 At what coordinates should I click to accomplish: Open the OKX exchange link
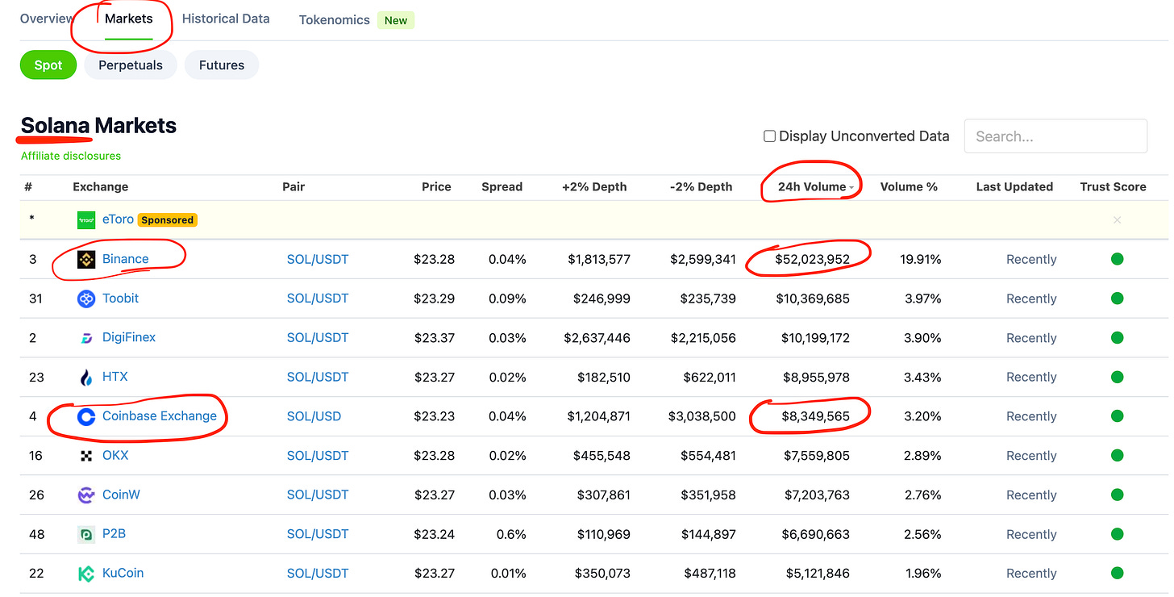point(115,455)
